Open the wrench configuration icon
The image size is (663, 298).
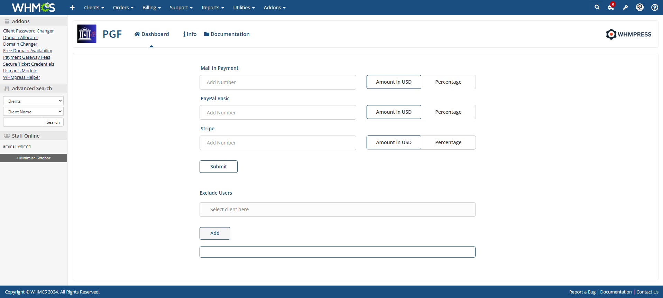625,8
